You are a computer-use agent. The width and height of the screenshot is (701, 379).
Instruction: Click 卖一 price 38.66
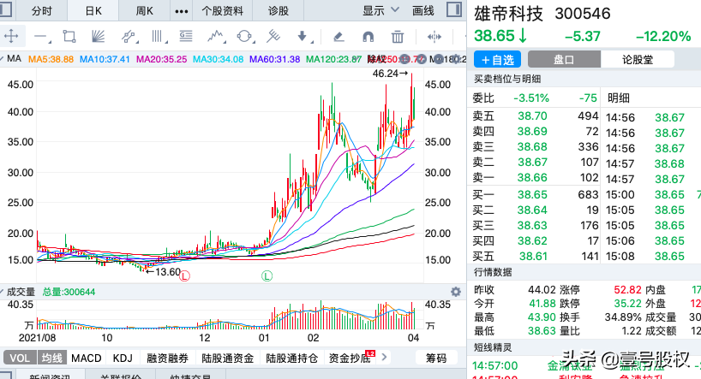pos(532,178)
